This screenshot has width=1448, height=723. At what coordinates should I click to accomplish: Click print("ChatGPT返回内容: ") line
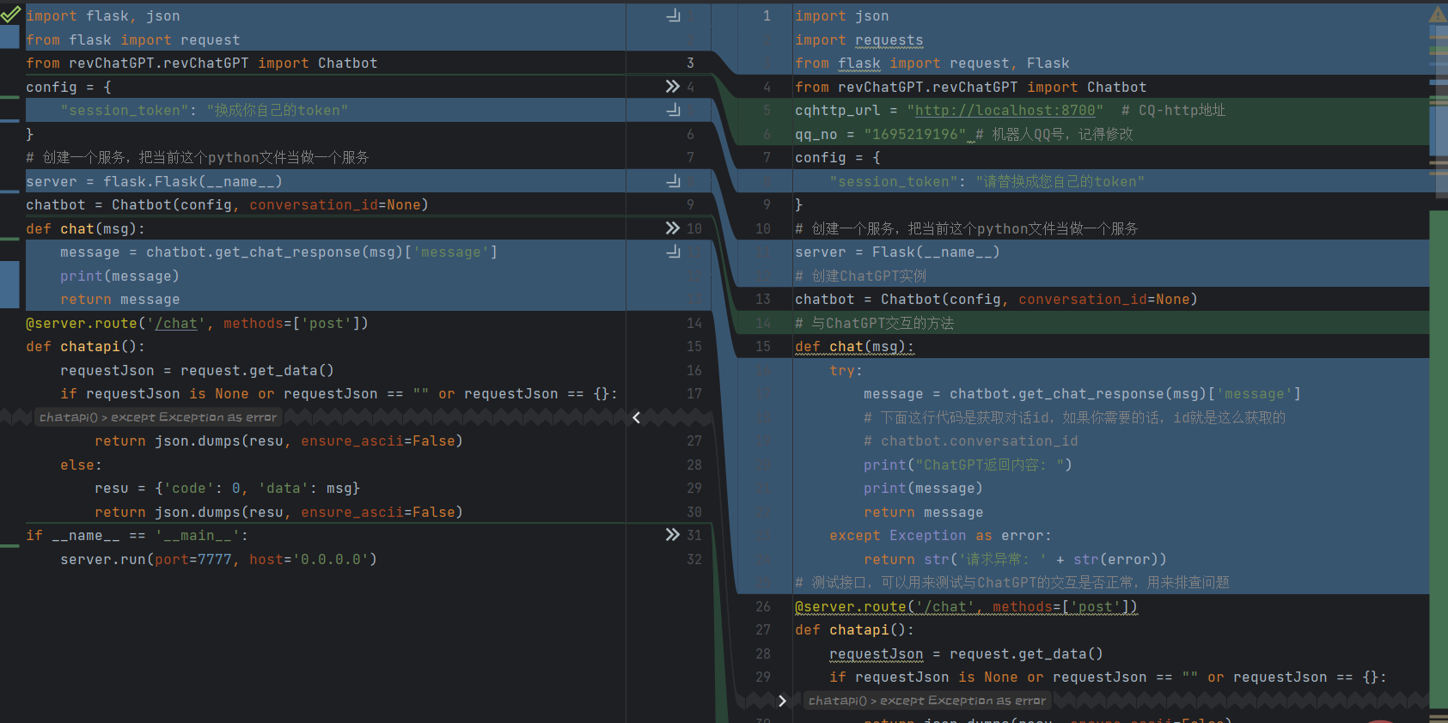click(968, 465)
